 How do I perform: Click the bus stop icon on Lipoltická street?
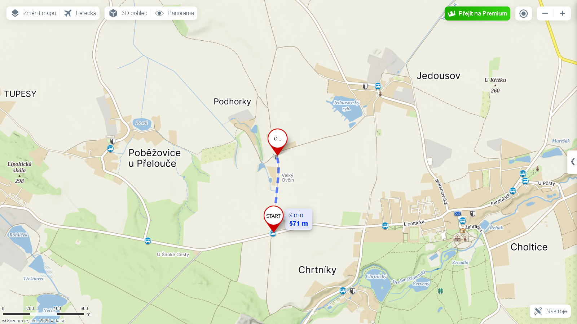(x=385, y=226)
